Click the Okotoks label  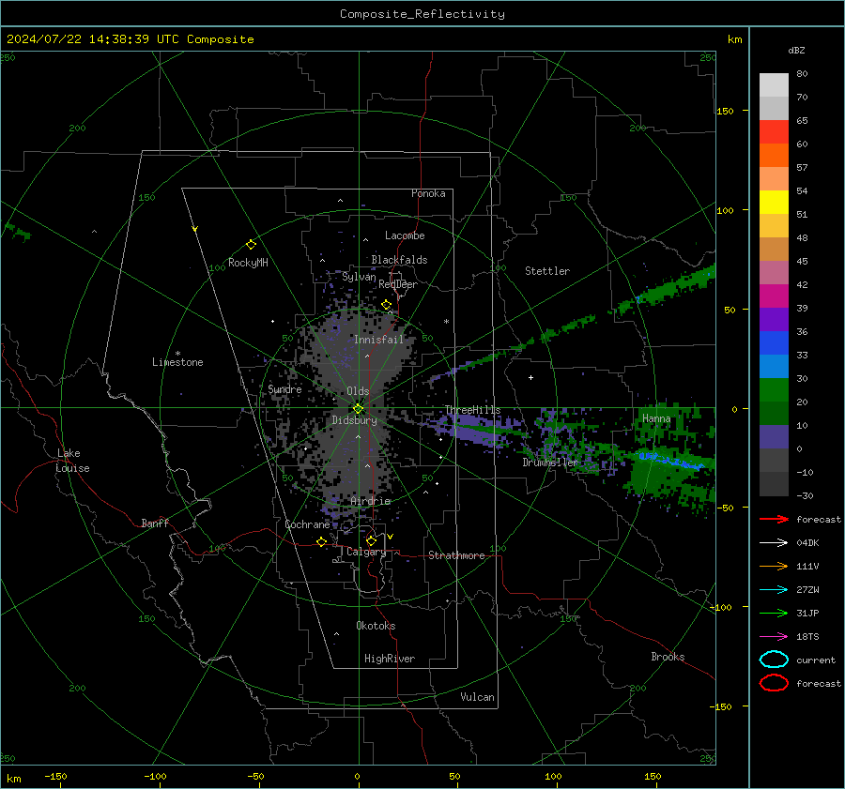(376, 626)
